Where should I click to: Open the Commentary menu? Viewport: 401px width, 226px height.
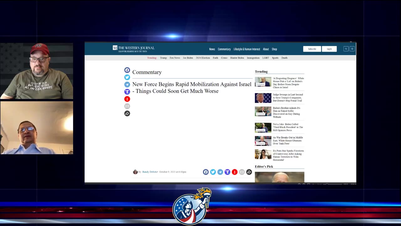click(x=224, y=49)
